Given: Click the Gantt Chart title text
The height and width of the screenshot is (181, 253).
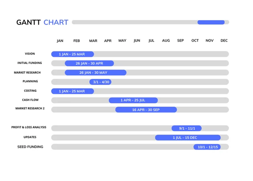Looking at the screenshot, I should pyautogui.click(x=42, y=22).
